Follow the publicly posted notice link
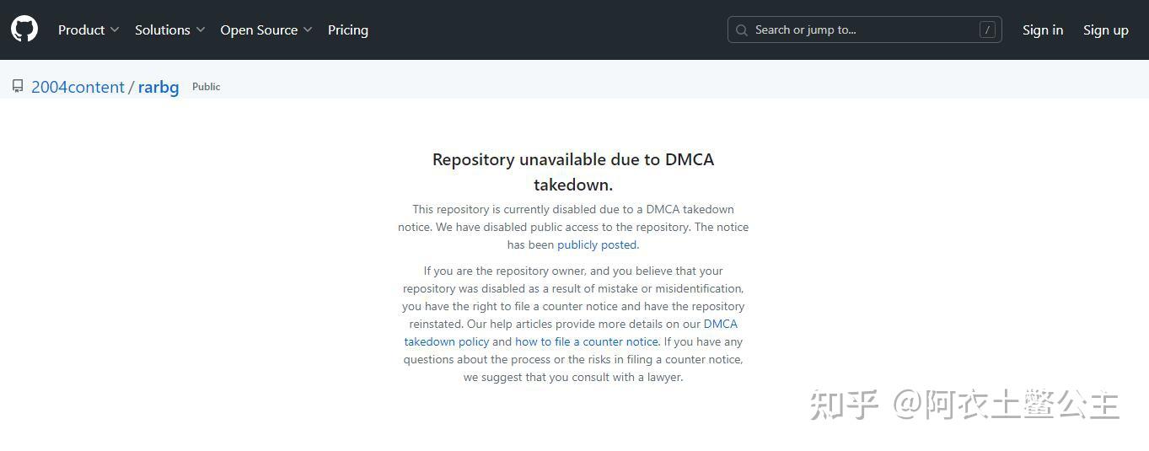Image resolution: width=1149 pixels, height=451 pixels. click(597, 245)
